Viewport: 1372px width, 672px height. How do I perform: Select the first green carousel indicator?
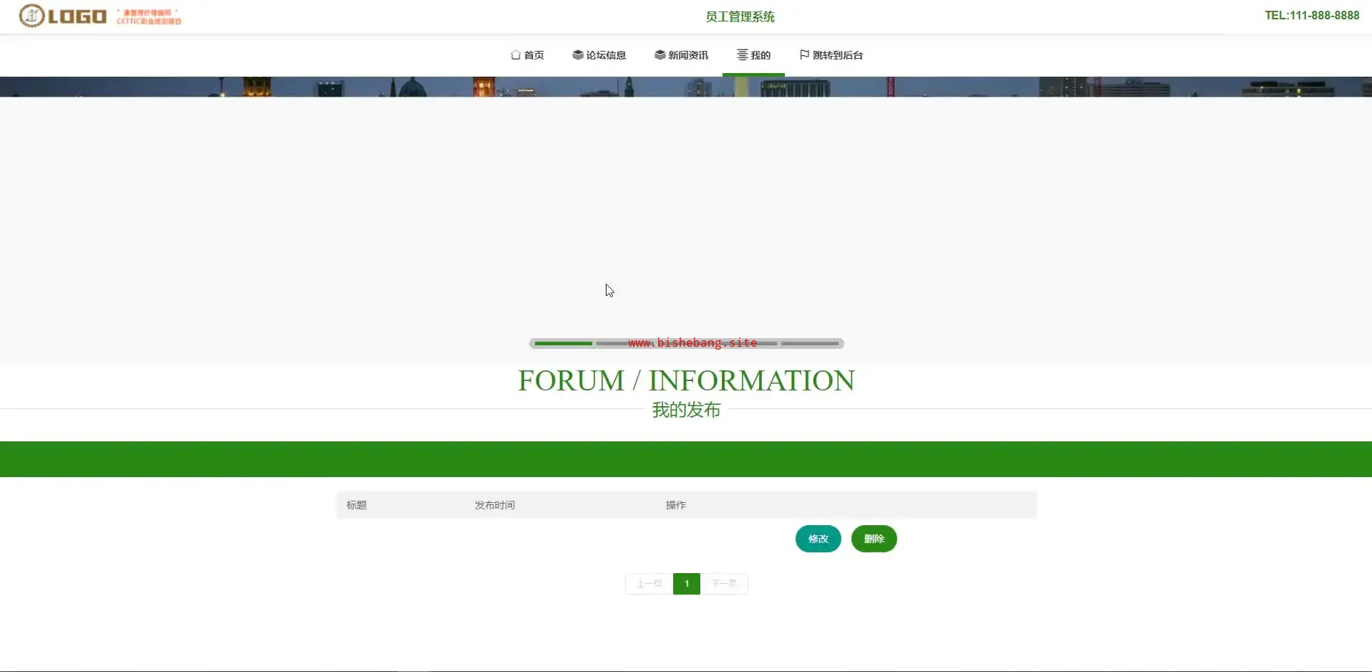tap(564, 344)
